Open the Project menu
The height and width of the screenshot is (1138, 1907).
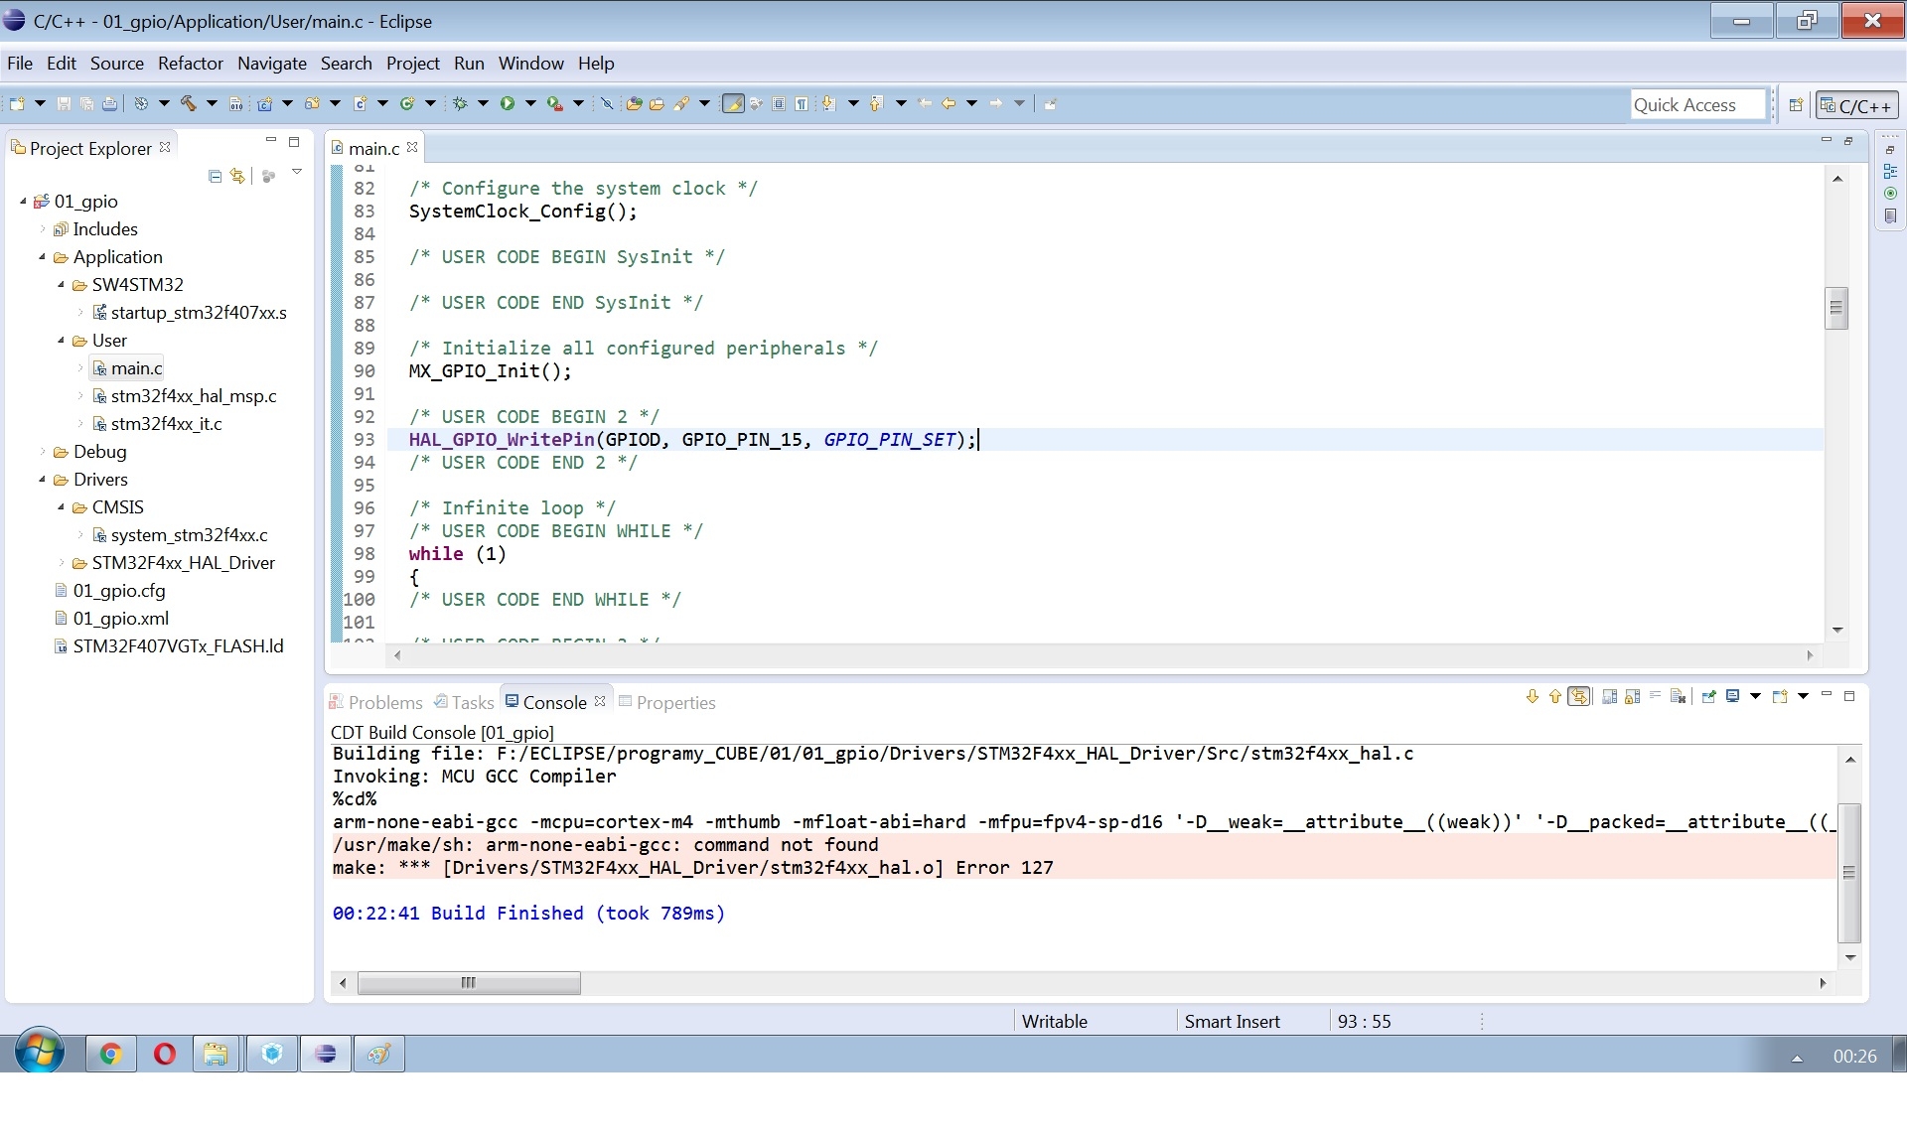point(413,64)
